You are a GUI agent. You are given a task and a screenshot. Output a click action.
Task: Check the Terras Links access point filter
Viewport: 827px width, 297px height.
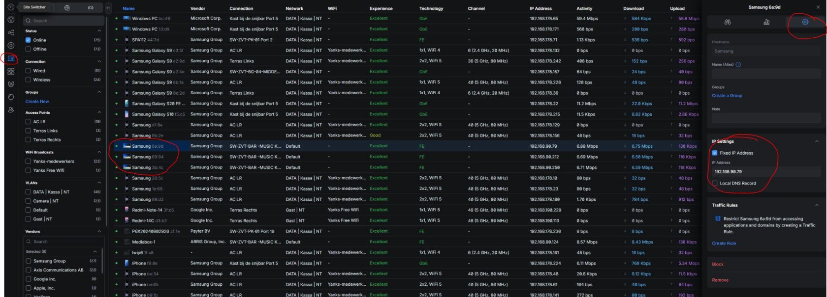[x=29, y=131]
